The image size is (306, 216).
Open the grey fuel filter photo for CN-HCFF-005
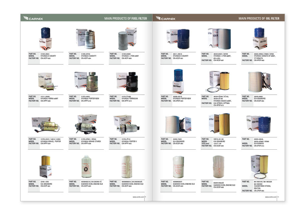127,39
